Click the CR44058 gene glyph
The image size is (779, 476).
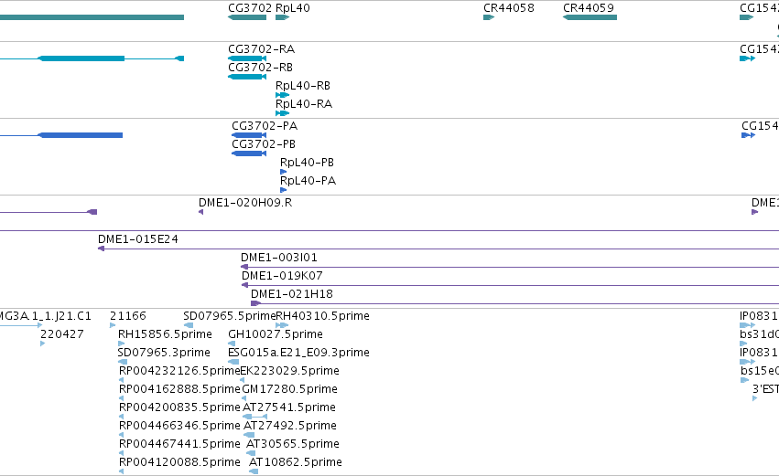489,17
